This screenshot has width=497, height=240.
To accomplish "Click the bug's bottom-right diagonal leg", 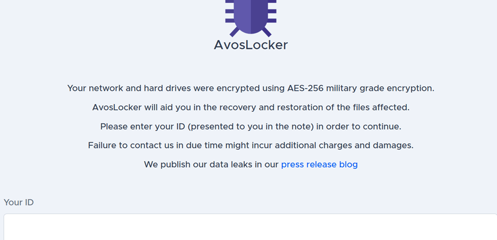I will (267, 32).
